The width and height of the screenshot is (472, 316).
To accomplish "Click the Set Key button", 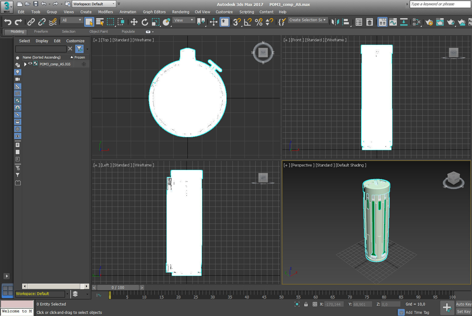I will click(464, 312).
